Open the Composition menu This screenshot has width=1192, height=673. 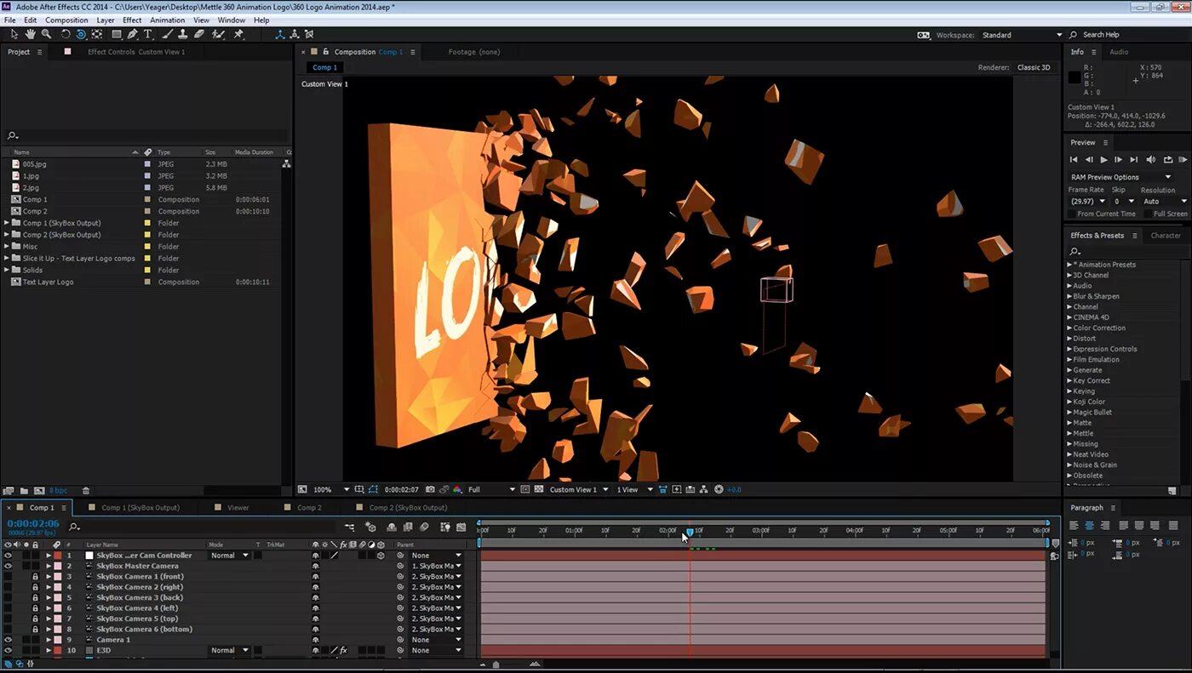pyautogui.click(x=66, y=20)
